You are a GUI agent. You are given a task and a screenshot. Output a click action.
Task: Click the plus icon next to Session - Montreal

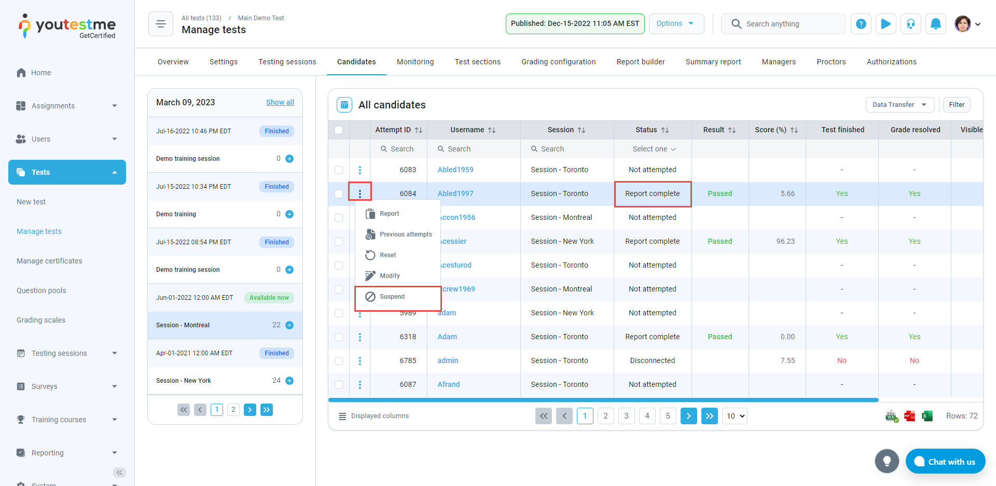(289, 325)
